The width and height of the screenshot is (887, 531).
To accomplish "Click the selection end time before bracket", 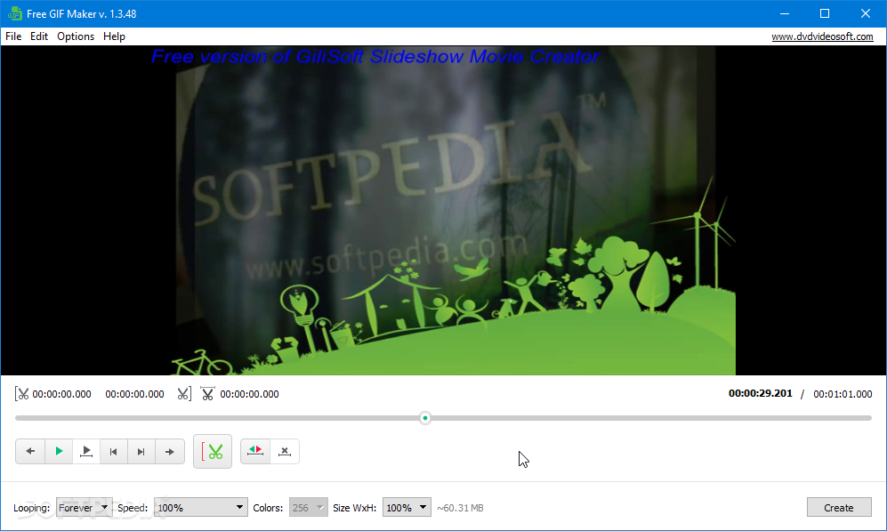I will pos(134,394).
